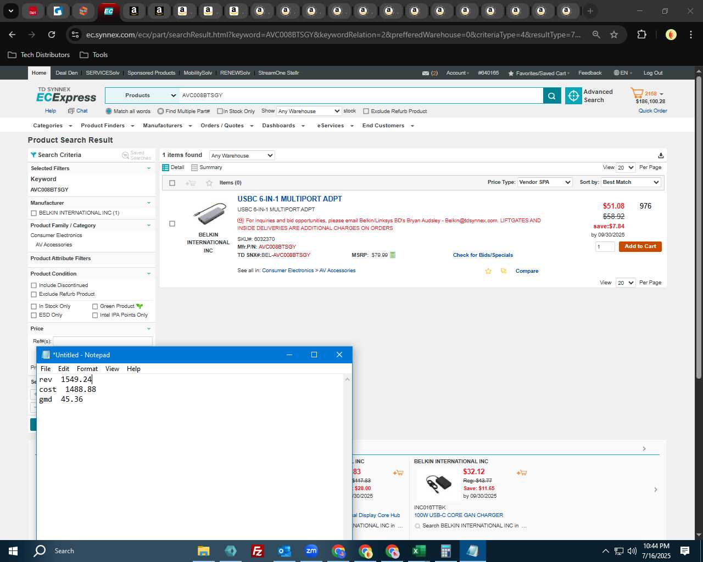Open the Products search type dropdown
This screenshot has width=703, height=562.
142,95
